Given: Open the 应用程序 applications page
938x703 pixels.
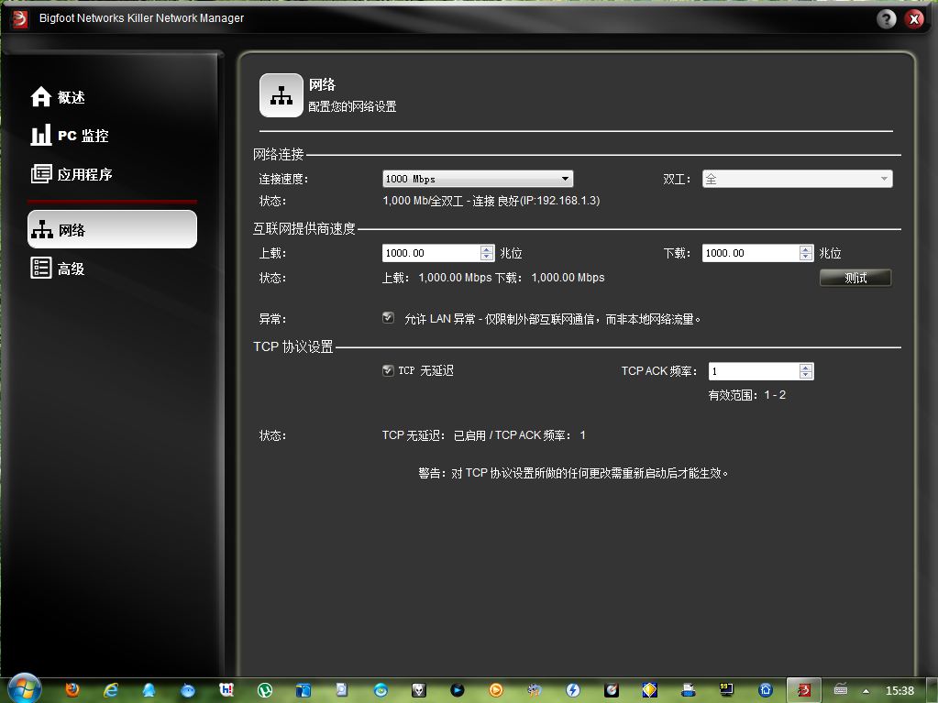Looking at the screenshot, I should [x=72, y=174].
